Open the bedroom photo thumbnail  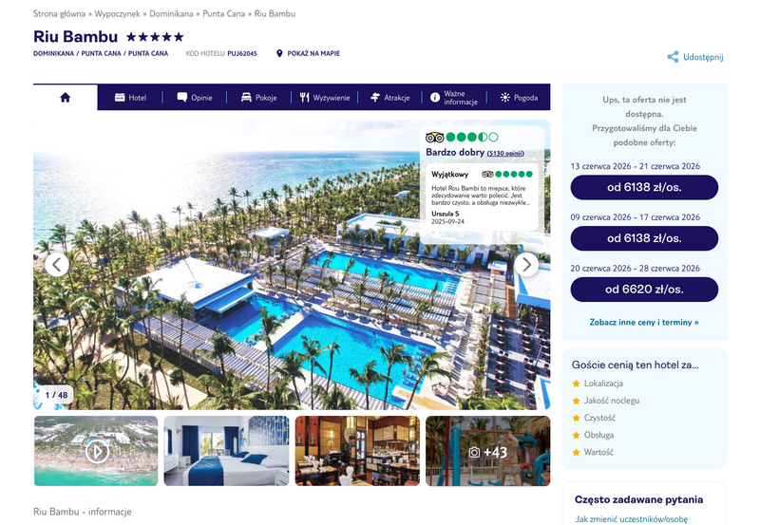pyautogui.click(x=226, y=451)
